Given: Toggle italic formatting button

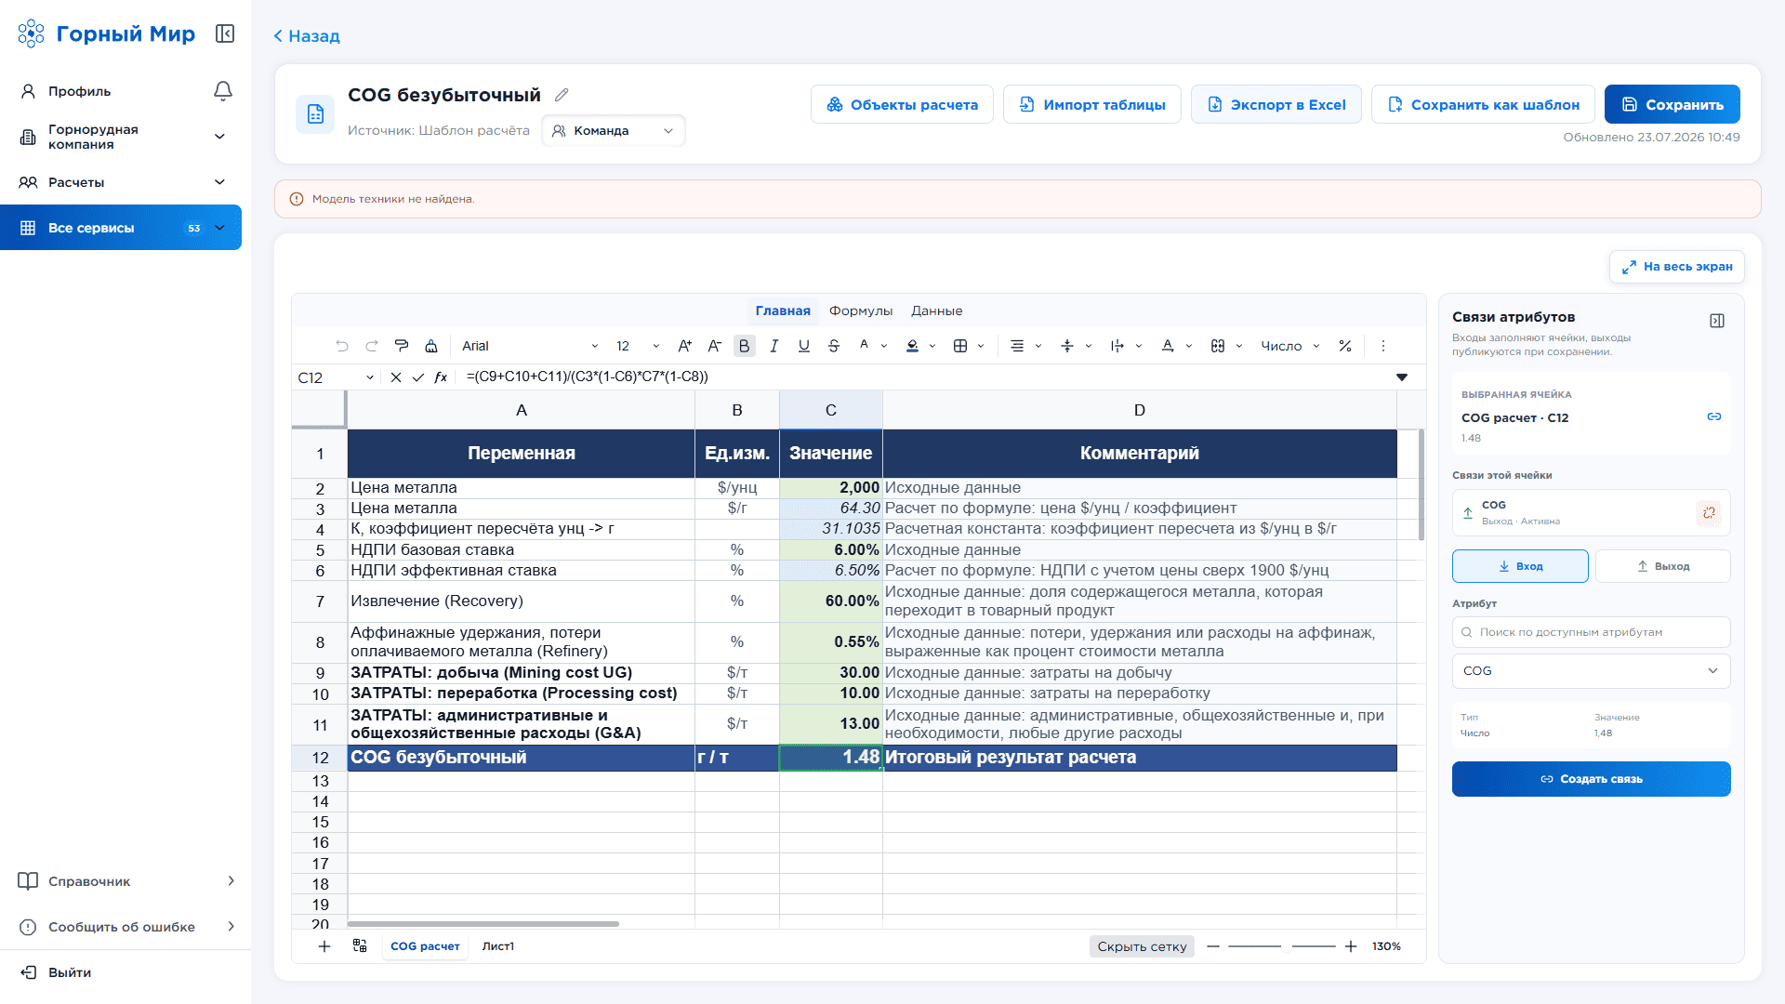Looking at the screenshot, I should pos(773,346).
